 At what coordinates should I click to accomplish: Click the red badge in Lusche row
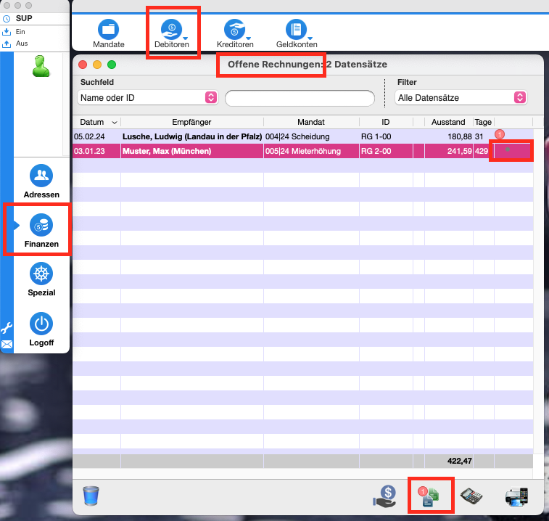coord(500,134)
